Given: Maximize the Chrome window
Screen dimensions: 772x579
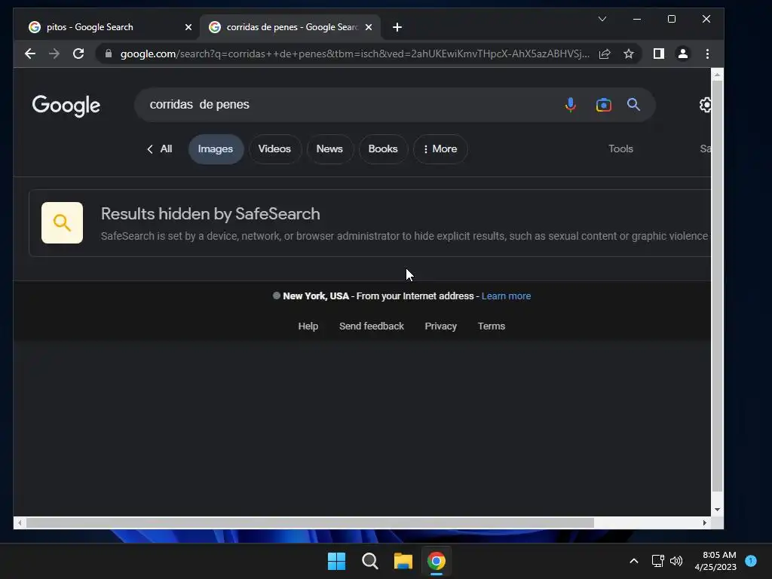Looking at the screenshot, I should [672, 19].
